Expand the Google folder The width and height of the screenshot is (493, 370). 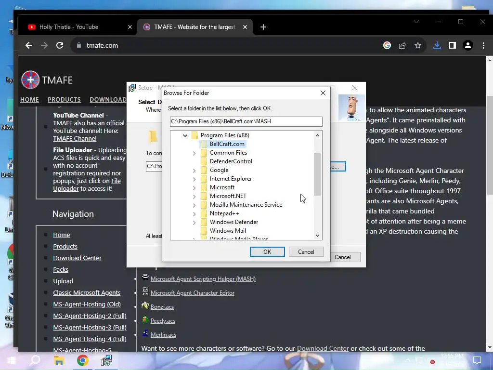coord(195,170)
